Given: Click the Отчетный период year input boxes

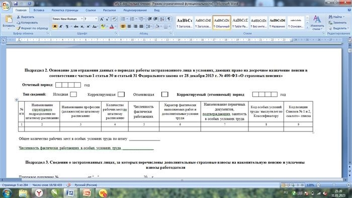Looking at the screenshot, I should tap(68, 85).
